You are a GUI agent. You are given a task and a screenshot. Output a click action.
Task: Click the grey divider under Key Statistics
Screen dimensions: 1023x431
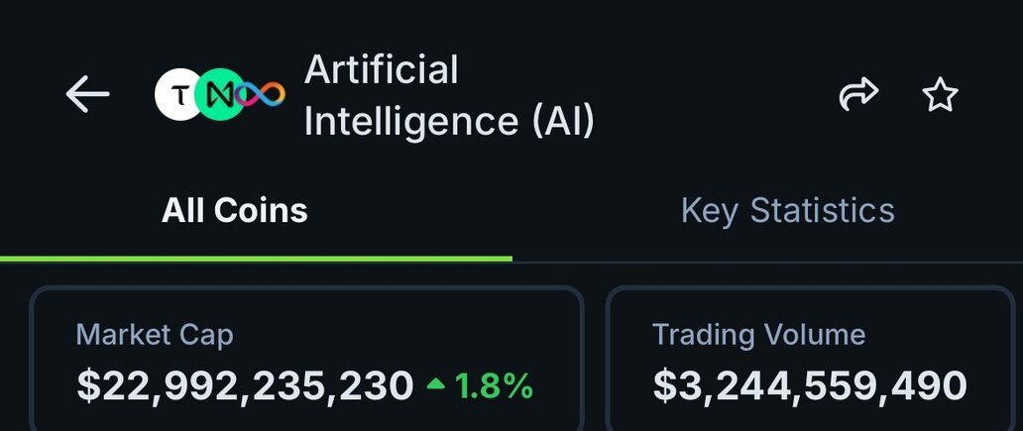click(767, 261)
